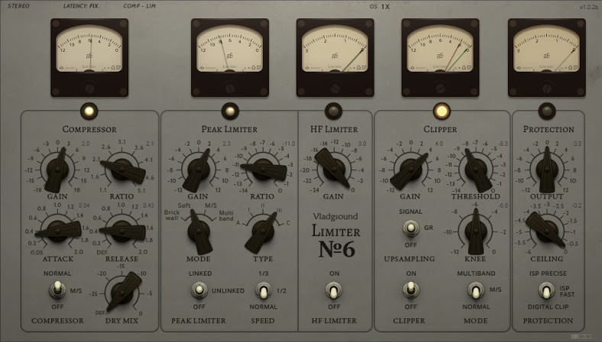Screen dimensions: 602x342
Task: Click the HF Limiter indicator lamp
Action: [x=333, y=111]
